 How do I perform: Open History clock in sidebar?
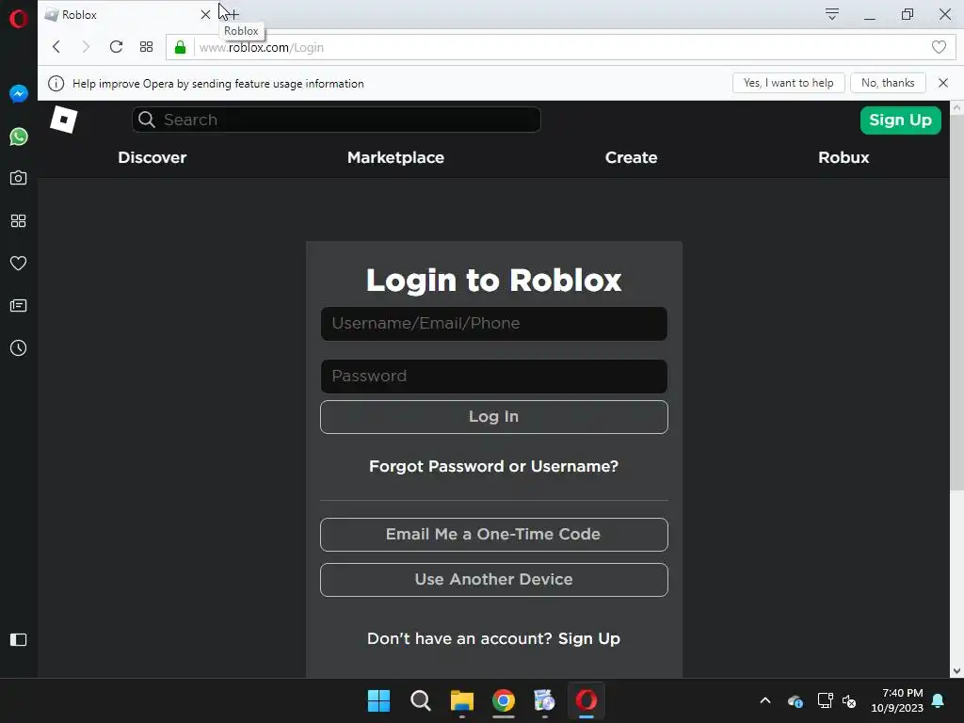click(x=19, y=348)
